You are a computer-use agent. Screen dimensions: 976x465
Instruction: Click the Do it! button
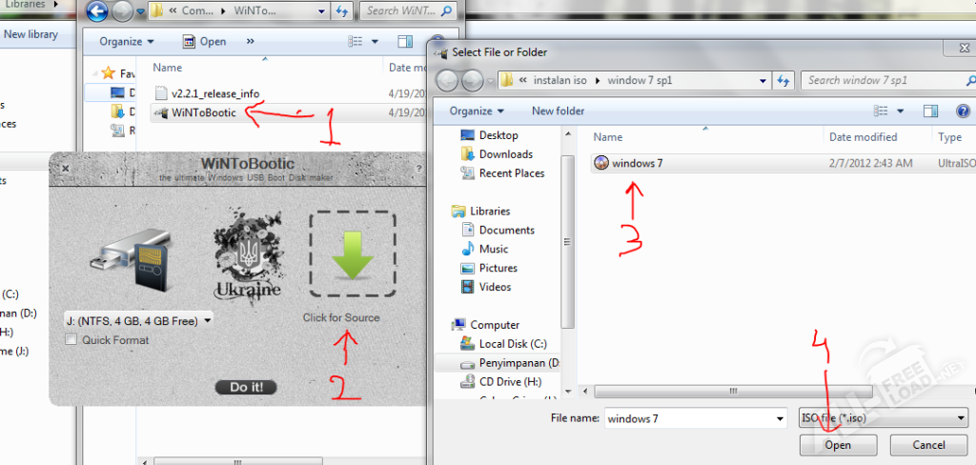tap(246, 387)
